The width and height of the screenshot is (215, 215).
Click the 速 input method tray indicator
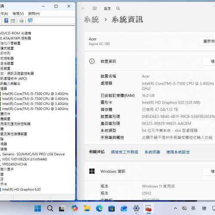[x=204, y=209]
